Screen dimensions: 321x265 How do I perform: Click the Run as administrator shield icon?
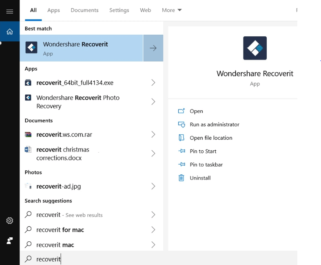point(182,125)
